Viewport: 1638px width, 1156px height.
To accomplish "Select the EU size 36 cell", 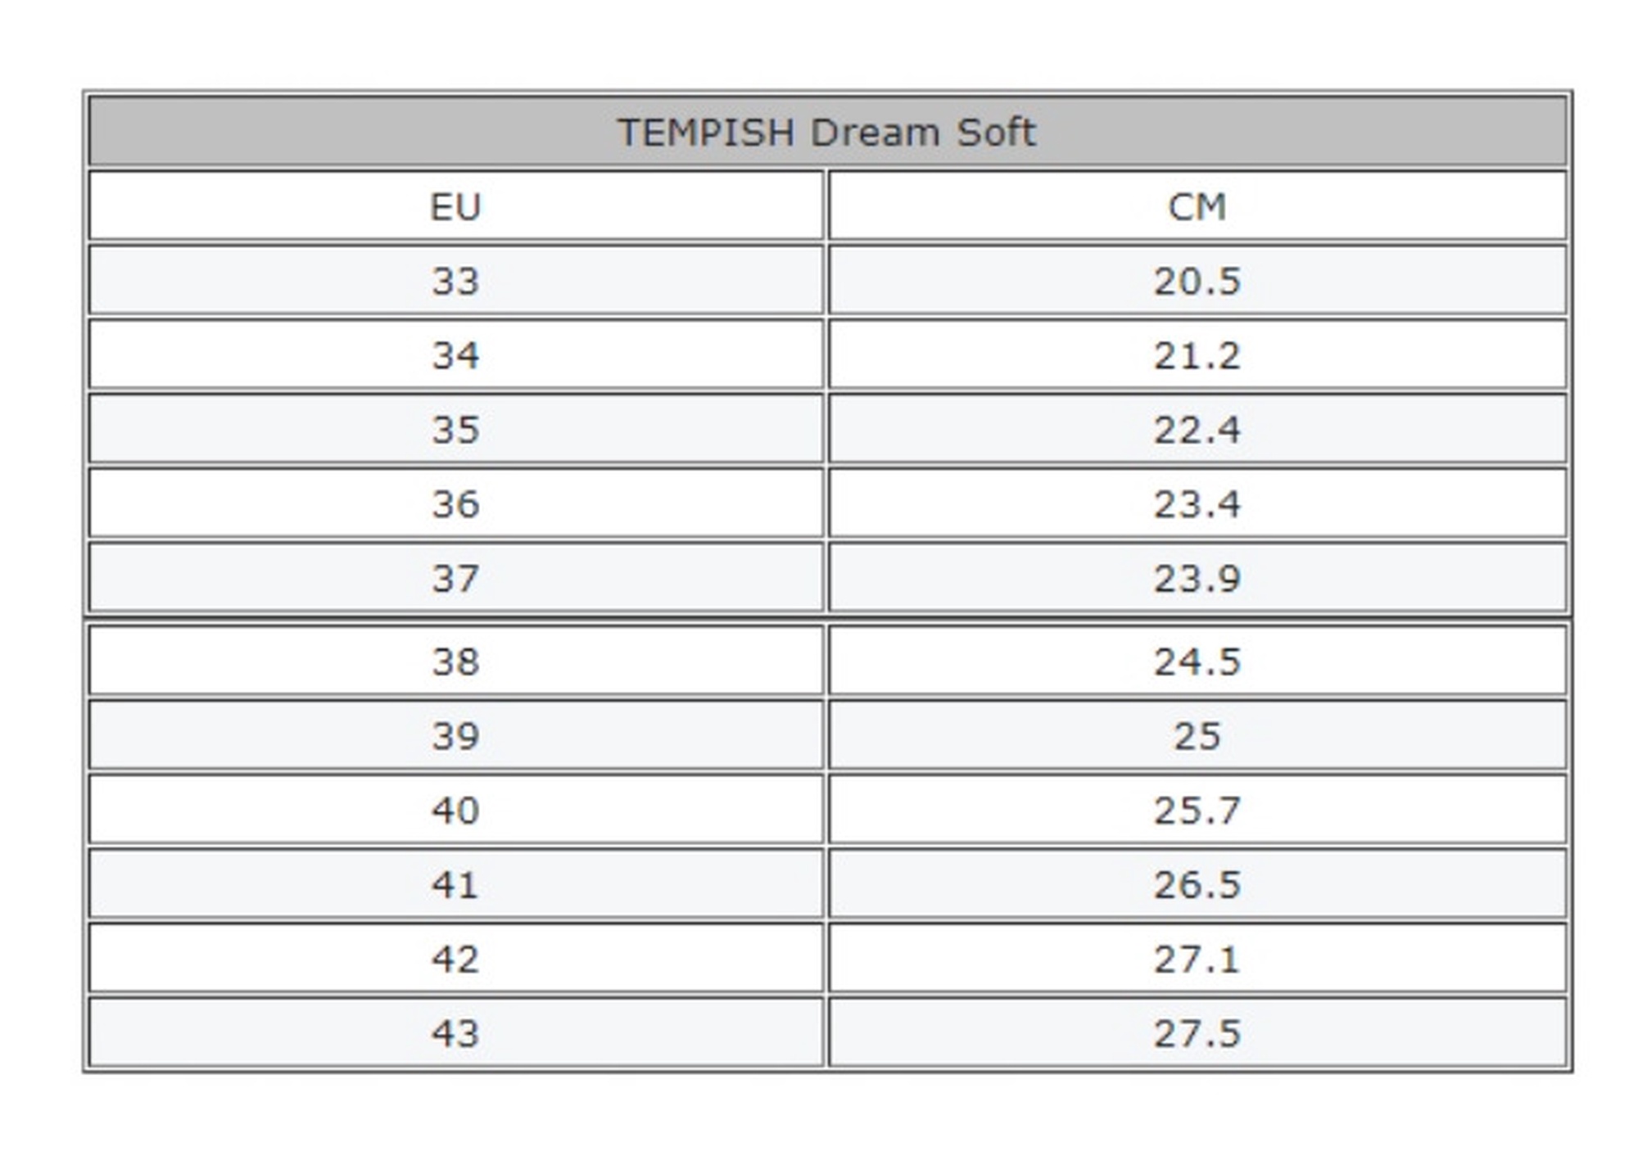I will (x=455, y=503).
